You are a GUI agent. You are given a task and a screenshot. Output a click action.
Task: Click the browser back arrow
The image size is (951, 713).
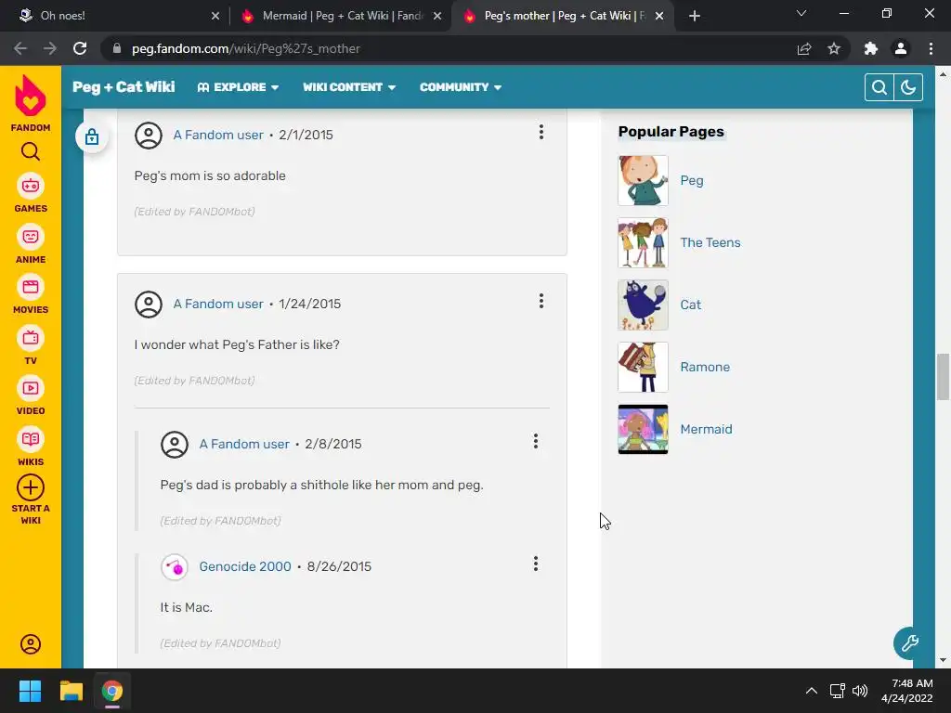(20, 48)
